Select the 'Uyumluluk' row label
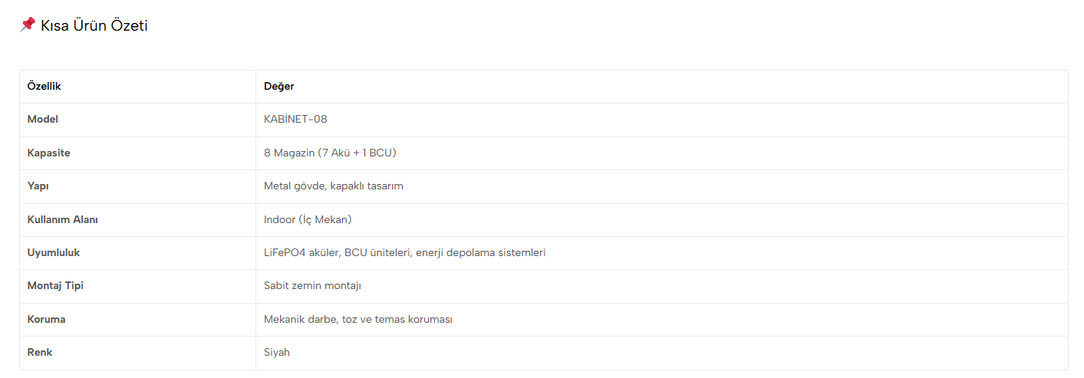The height and width of the screenshot is (378, 1084). click(x=54, y=252)
